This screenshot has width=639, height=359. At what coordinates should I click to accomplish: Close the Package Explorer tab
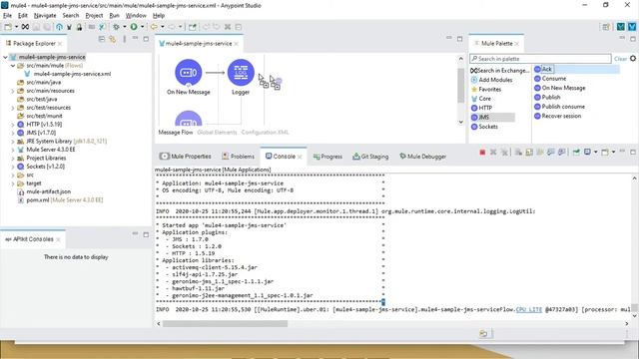pyautogui.click(x=60, y=44)
